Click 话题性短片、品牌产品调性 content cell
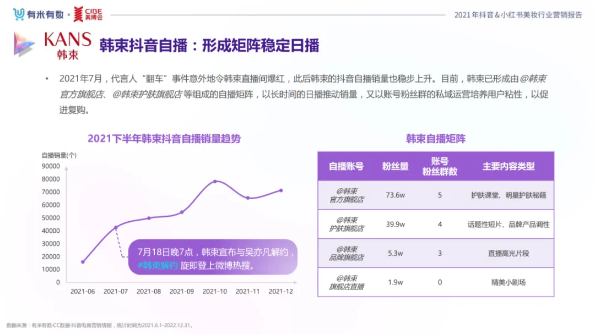The image size is (595, 334). coord(509,225)
